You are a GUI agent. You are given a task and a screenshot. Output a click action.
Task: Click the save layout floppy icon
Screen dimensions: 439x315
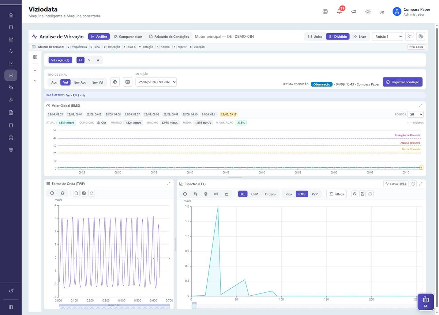click(420, 36)
